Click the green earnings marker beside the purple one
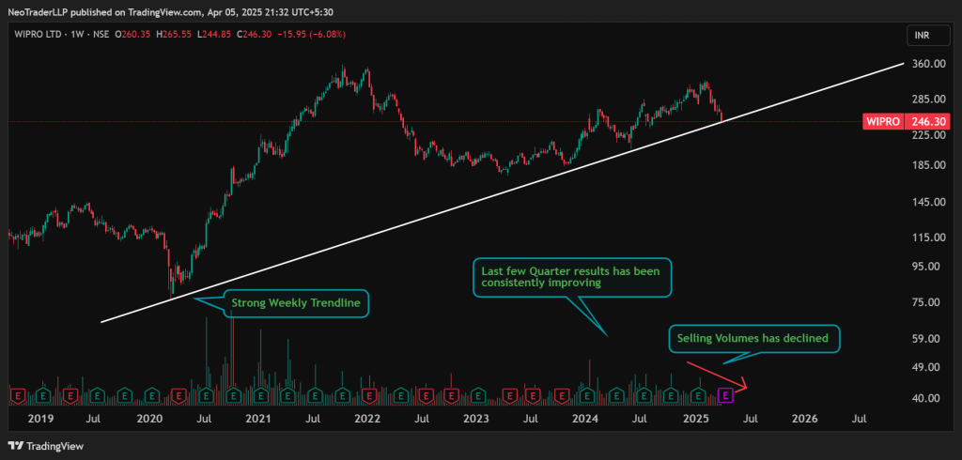Viewport: 962px width, 460px height. (x=698, y=395)
